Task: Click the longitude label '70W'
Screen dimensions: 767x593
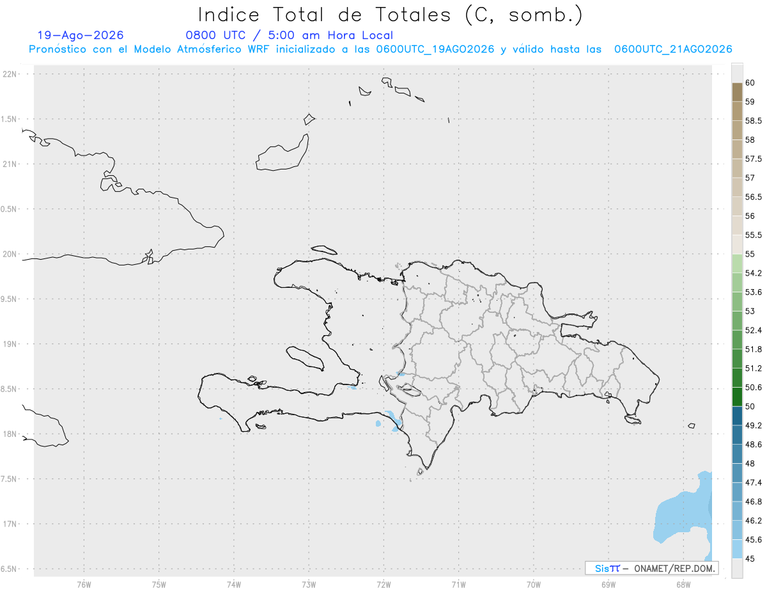Action: [x=534, y=585]
